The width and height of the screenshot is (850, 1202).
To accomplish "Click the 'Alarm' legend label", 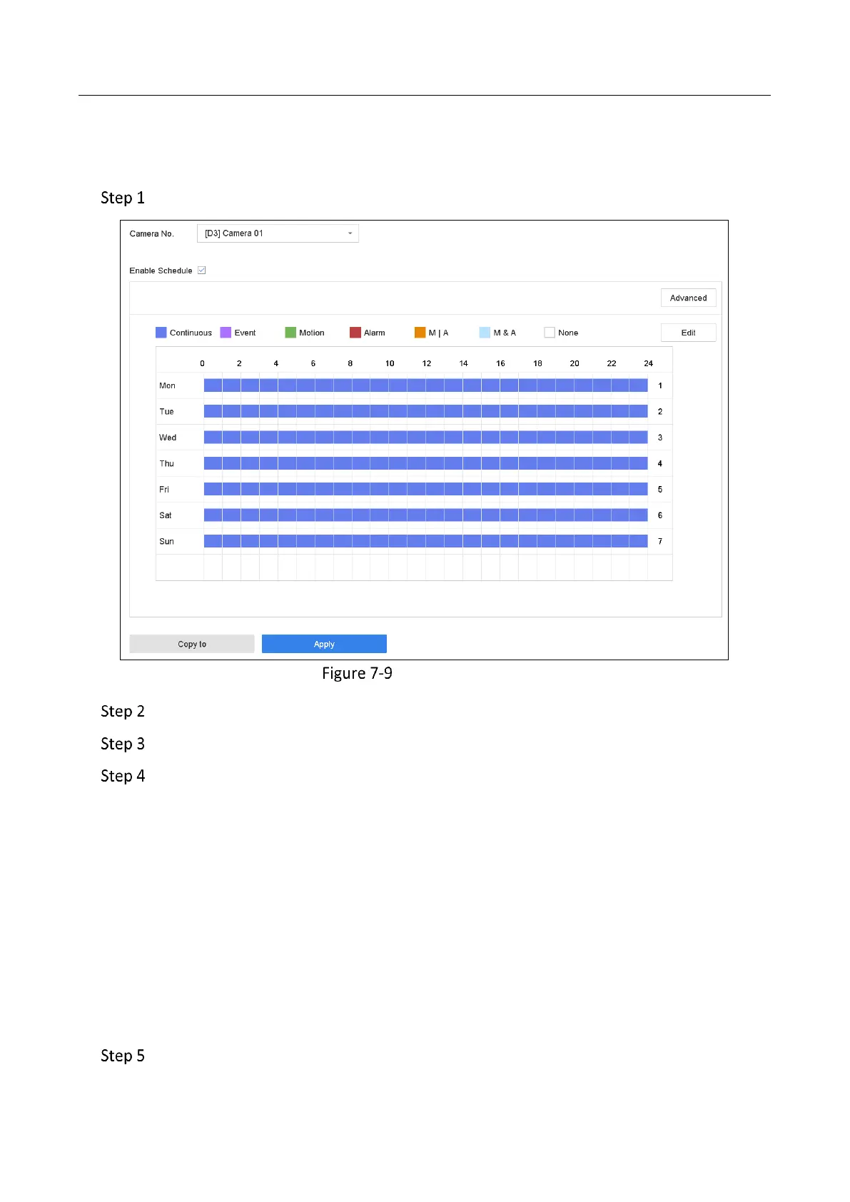I will (375, 333).
